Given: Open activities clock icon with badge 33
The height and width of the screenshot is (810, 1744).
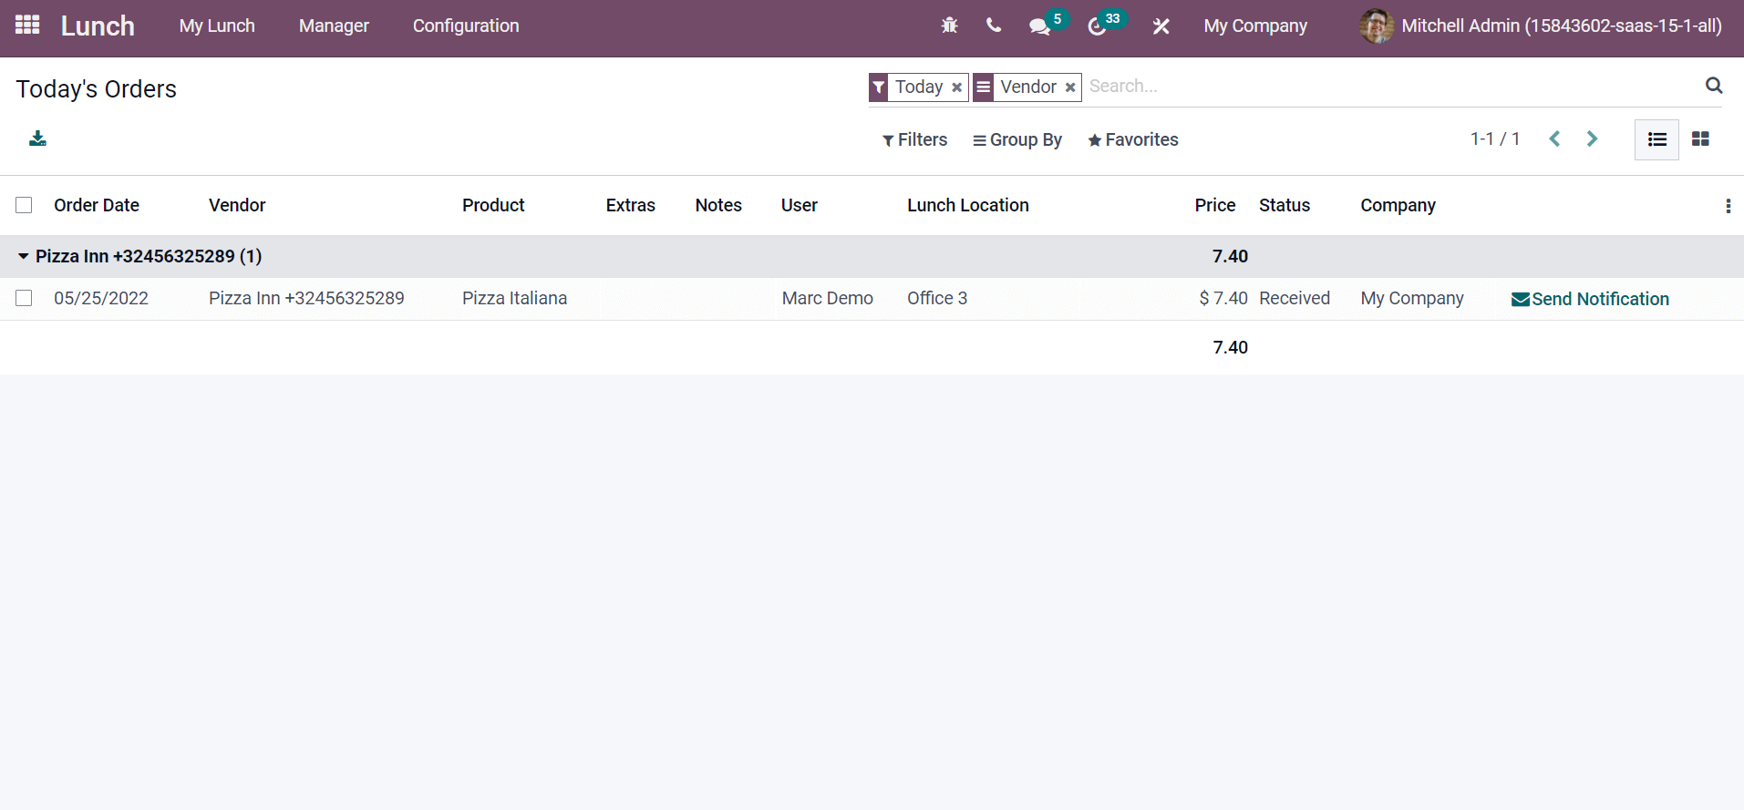Looking at the screenshot, I should pyautogui.click(x=1097, y=26).
